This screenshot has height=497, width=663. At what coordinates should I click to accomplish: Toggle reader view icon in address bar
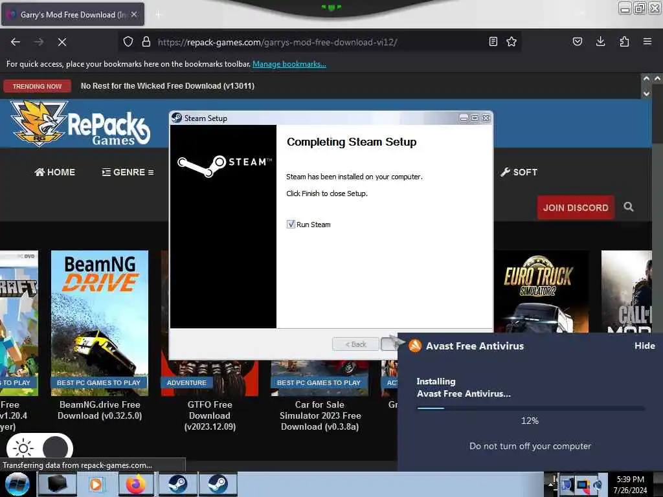pyautogui.click(x=493, y=41)
